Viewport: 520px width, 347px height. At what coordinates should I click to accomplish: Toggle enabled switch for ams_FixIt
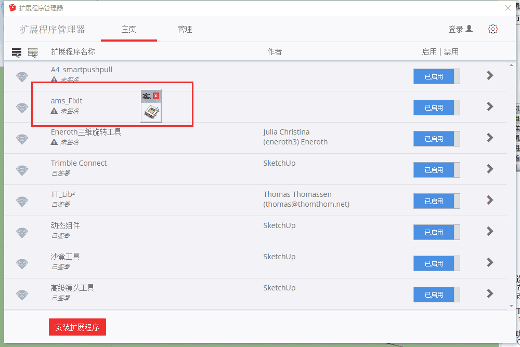coord(436,108)
